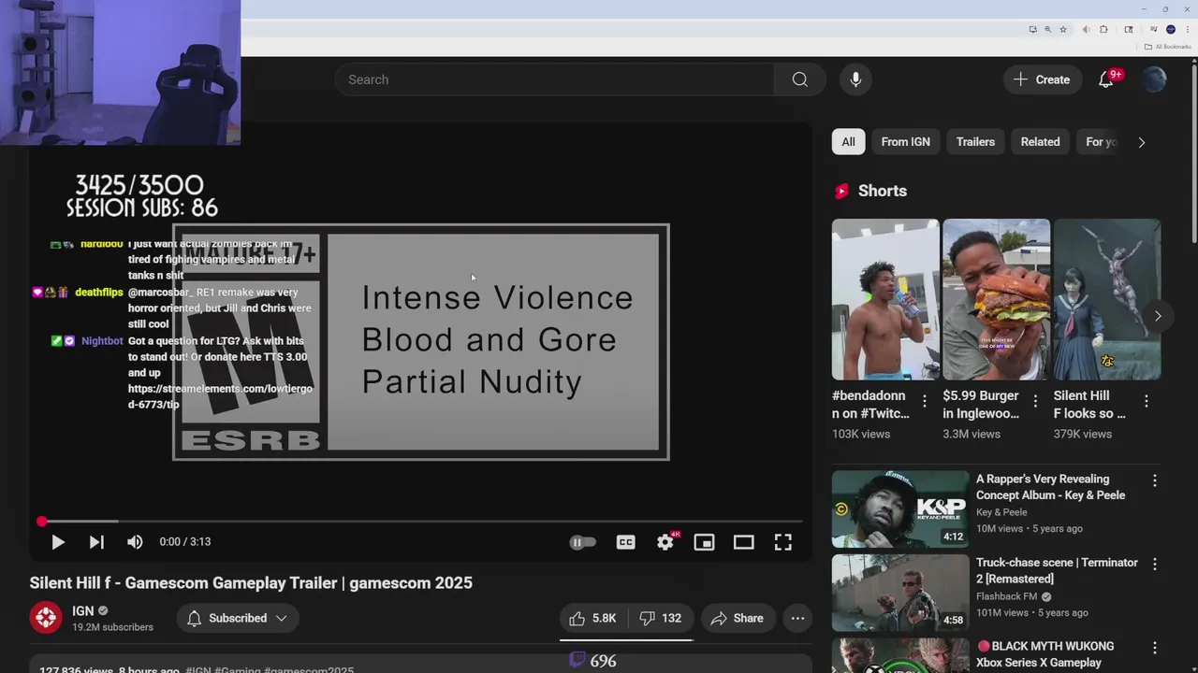
Task: Click the YouTube search magnifier button
Action: point(799,79)
